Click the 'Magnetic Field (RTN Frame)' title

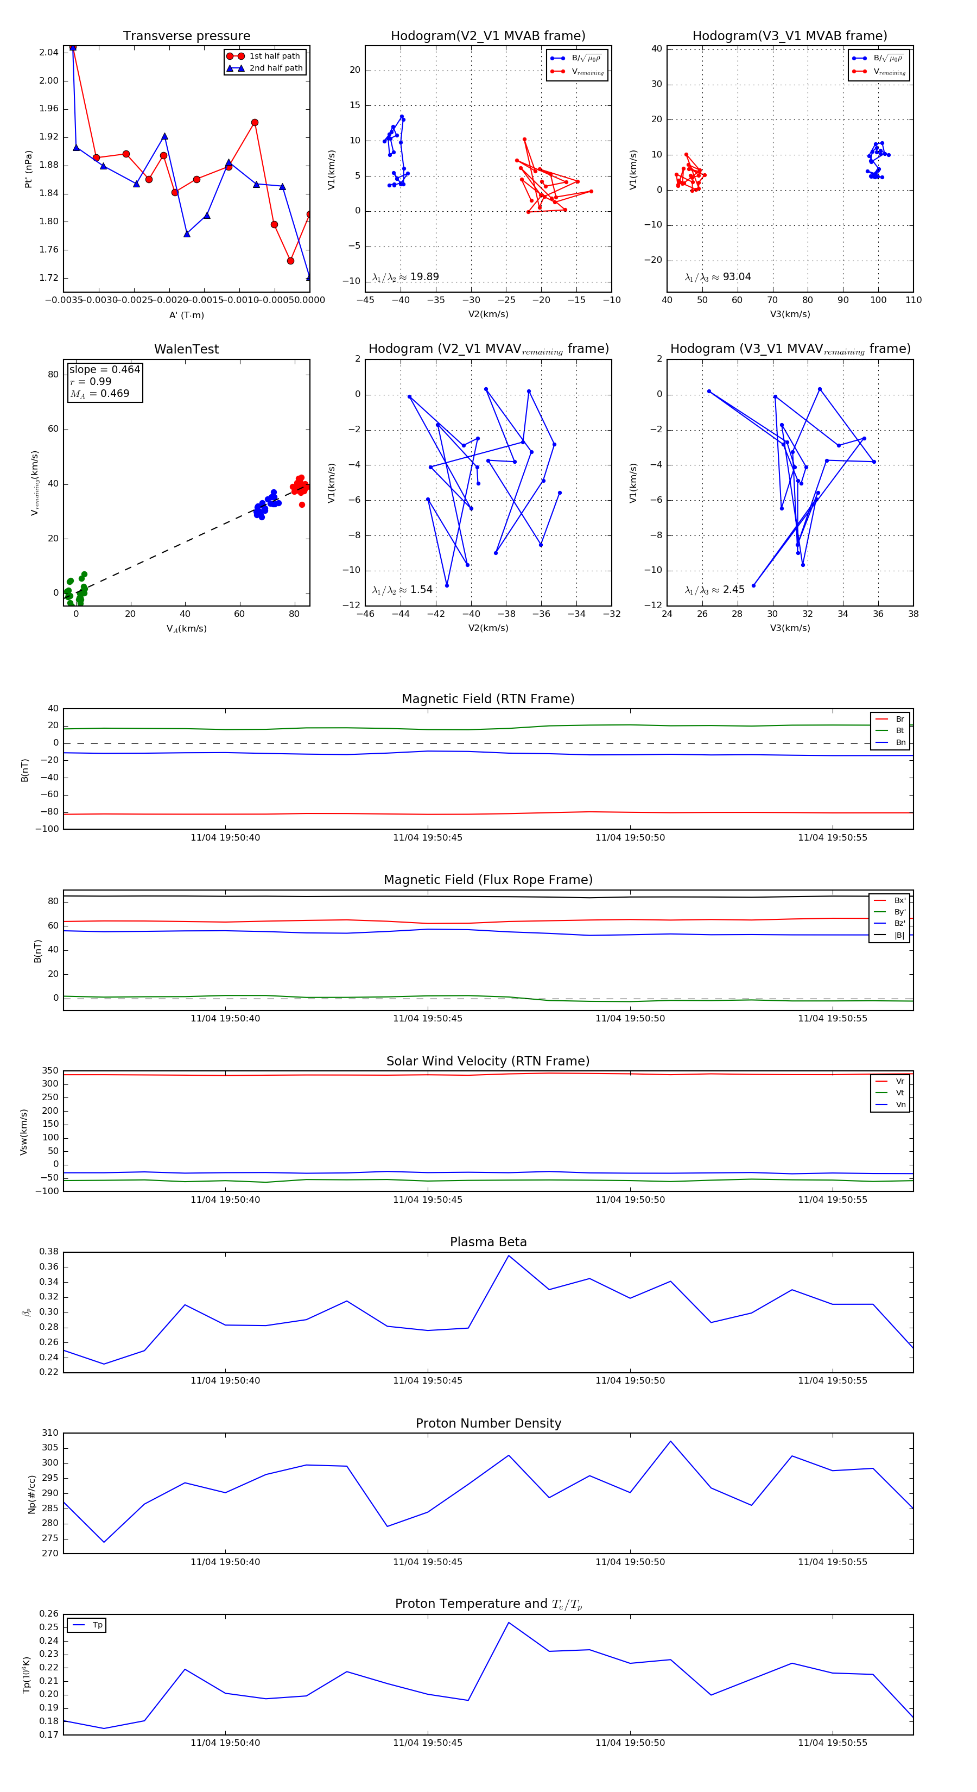[x=488, y=699]
